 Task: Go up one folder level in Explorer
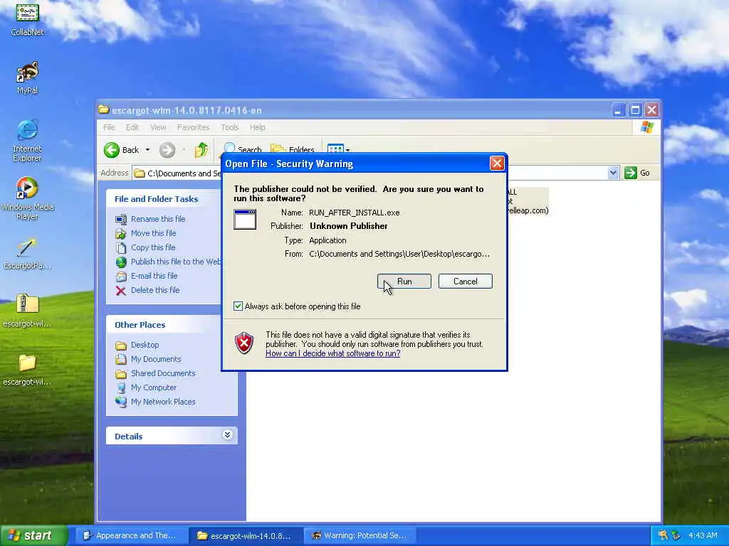point(201,150)
